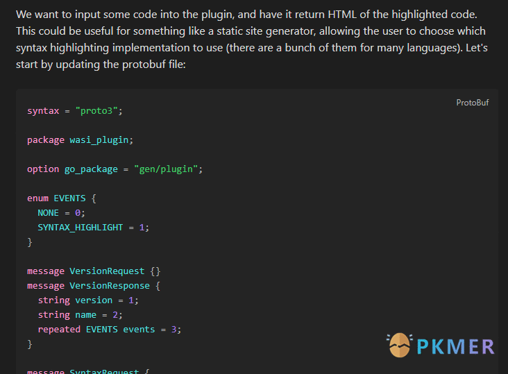Click the PKMER watermark text

click(x=456, y=346)
